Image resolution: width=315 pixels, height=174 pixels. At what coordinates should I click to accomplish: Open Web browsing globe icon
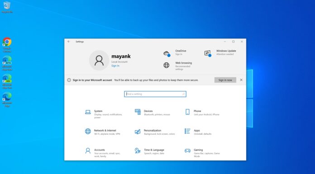[167, 65]
